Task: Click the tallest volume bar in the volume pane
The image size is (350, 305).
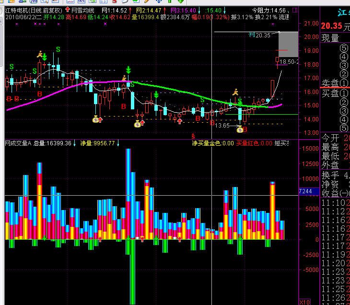Action: (x=128, y=194)
